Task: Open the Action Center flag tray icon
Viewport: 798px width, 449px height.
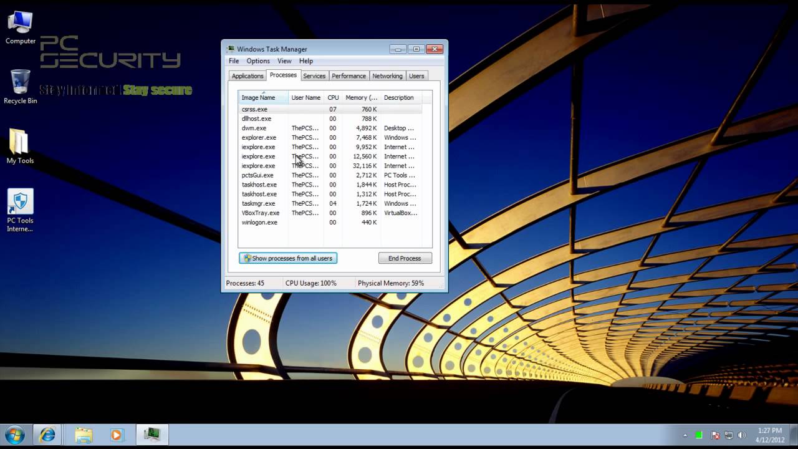Action: 716,435
